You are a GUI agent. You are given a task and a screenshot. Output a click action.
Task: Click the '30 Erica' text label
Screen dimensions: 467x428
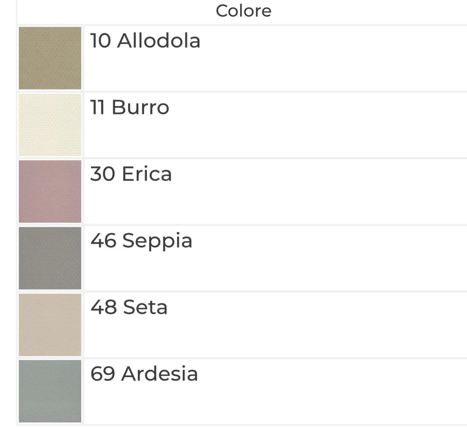131,174
